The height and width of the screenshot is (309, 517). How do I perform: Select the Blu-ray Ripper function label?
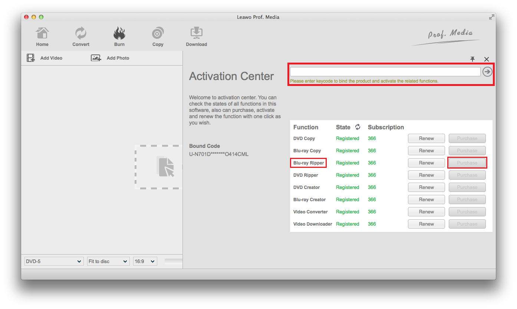[309, 163]
